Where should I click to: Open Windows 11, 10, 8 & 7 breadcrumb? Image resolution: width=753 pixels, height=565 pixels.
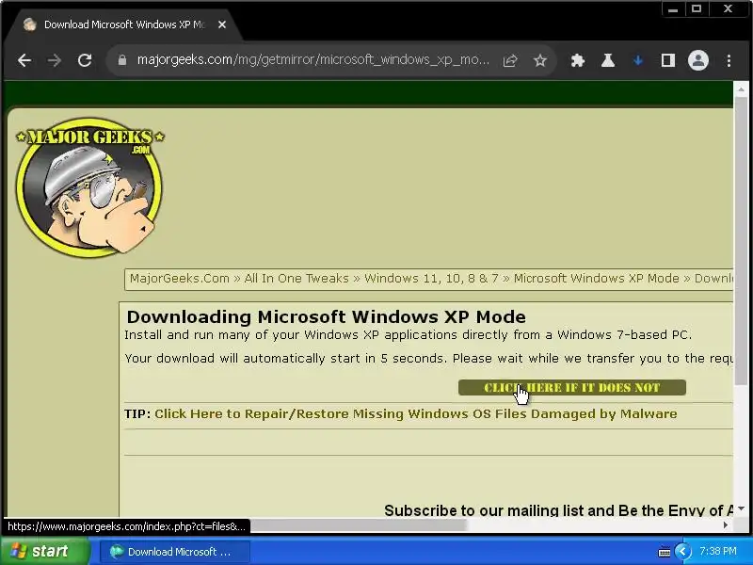[431, 279]
